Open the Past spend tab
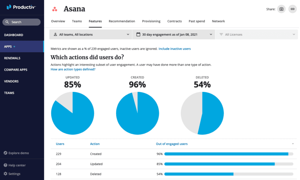The image size is (300, 180). pyautogui.click(x=197, y=21)
